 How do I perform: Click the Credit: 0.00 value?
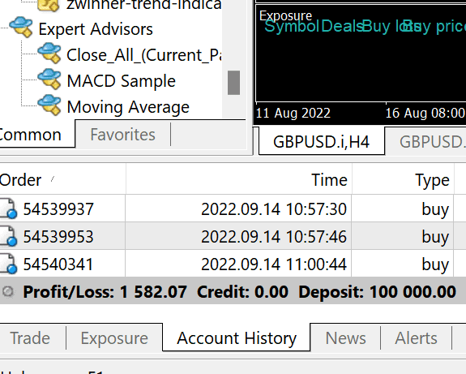[242, 292]
